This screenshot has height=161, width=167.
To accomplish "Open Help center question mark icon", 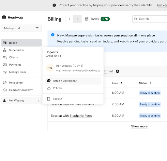I will coord(5,83).
